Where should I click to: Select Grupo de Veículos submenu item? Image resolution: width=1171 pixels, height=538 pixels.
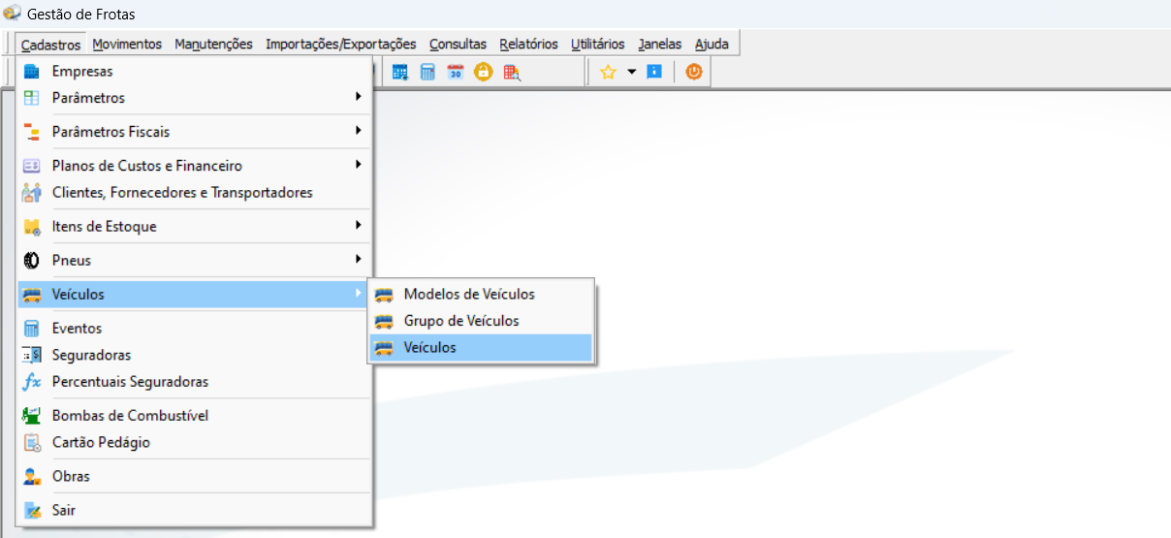(481, 321)
